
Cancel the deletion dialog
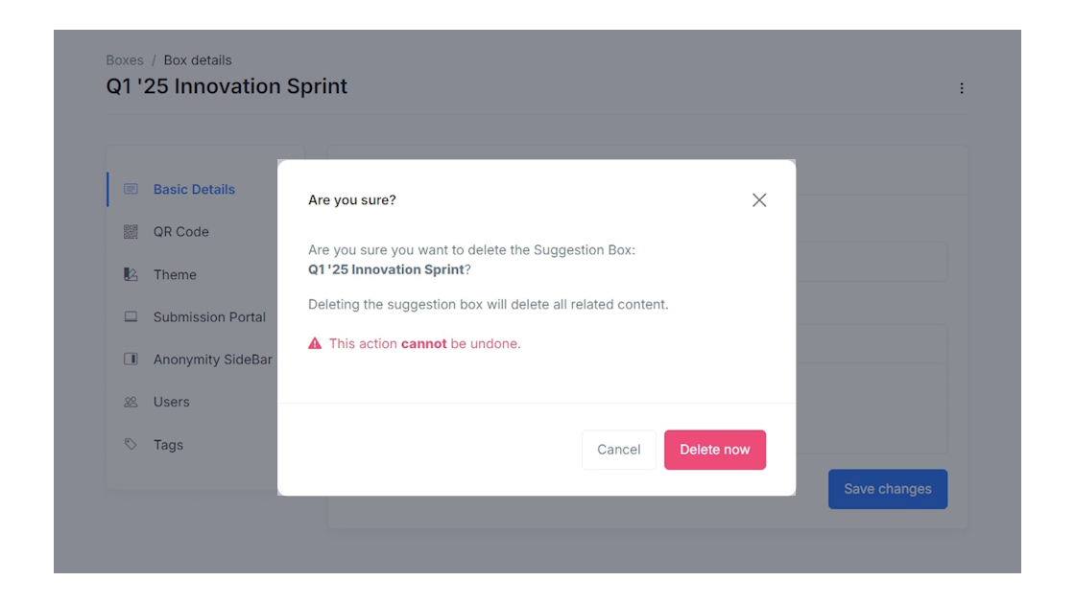619,450
